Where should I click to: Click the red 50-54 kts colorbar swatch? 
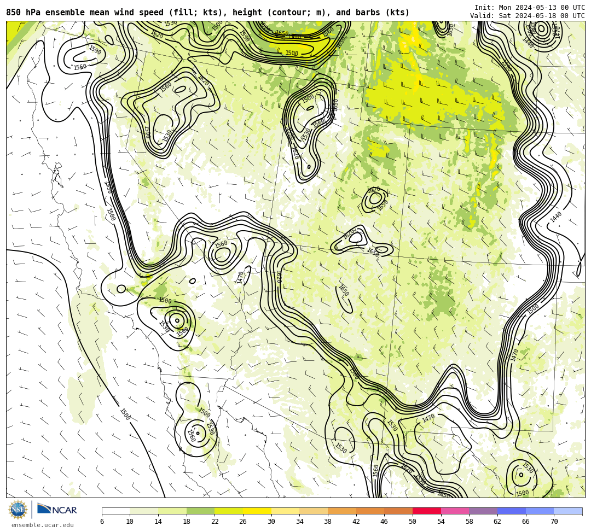[427, 511]
